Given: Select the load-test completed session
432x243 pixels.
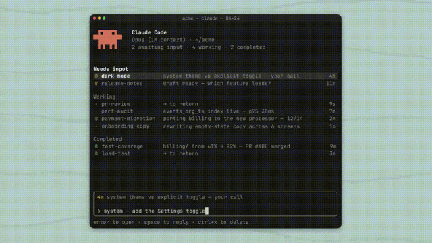Looking at the screenshot, I should [215, 153].
